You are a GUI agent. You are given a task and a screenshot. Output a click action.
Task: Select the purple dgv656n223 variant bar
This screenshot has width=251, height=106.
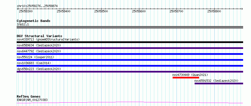(x=130, y=72)
